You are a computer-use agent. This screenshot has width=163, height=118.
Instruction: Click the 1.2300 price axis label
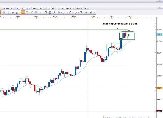point(159,41)
